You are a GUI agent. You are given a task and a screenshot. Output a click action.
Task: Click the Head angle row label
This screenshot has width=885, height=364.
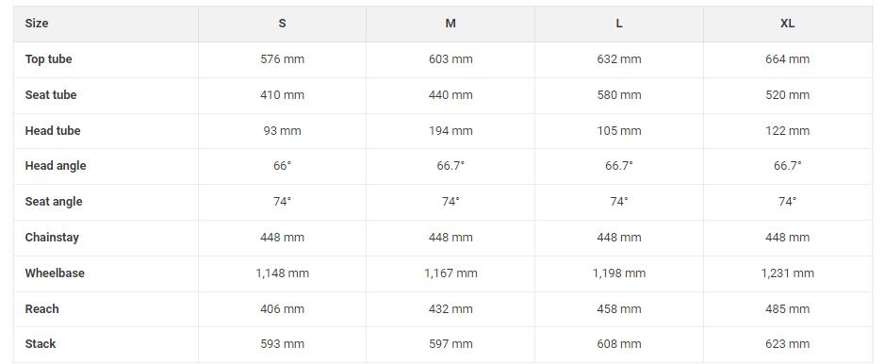56,166
